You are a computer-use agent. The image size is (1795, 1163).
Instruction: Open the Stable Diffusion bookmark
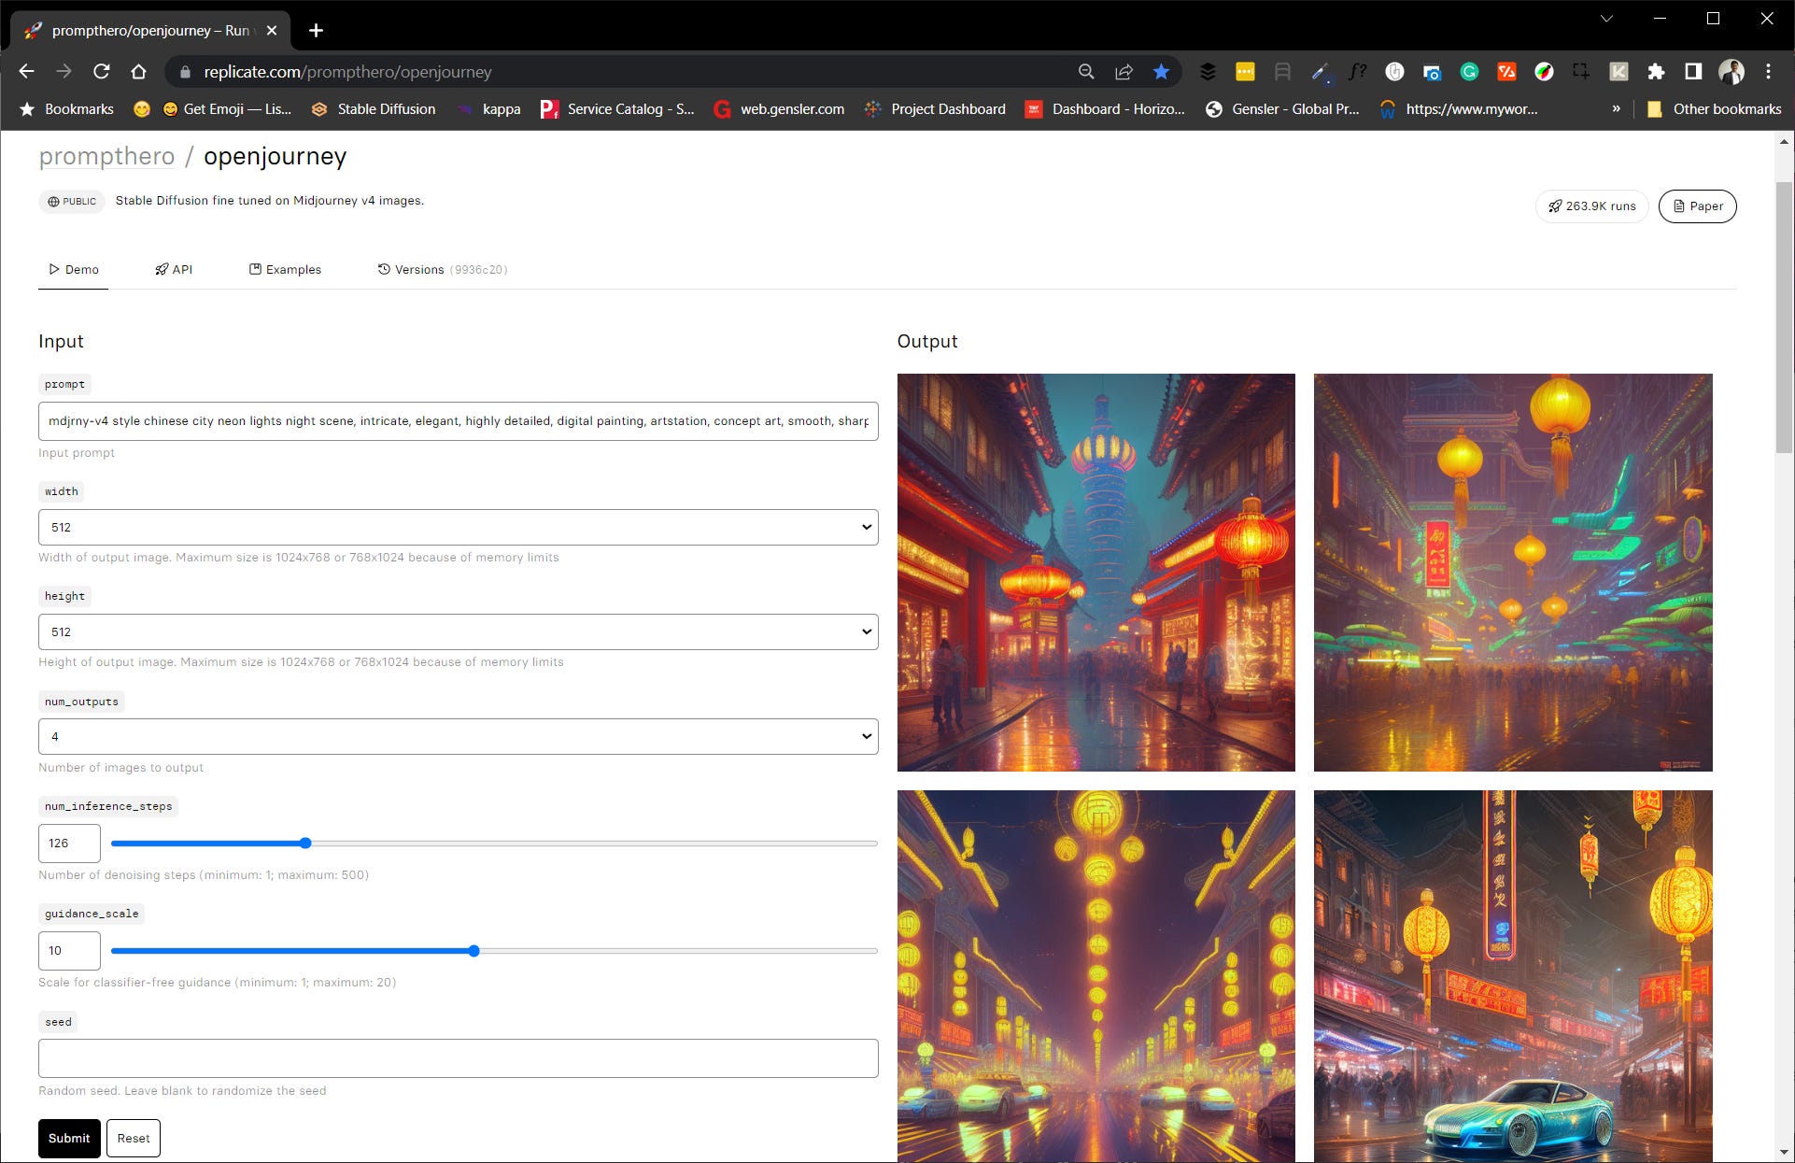373,108
